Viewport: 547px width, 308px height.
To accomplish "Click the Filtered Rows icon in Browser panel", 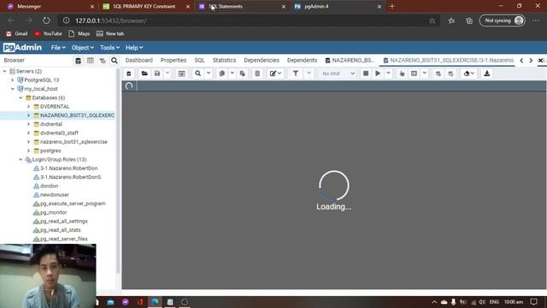I will [103, 61].
